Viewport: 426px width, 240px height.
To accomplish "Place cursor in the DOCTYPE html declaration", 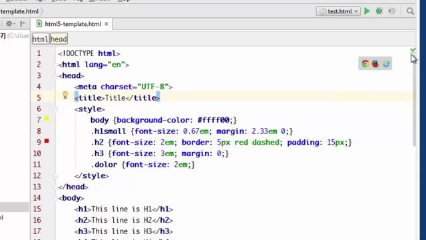I will click(x=89, y=53).
